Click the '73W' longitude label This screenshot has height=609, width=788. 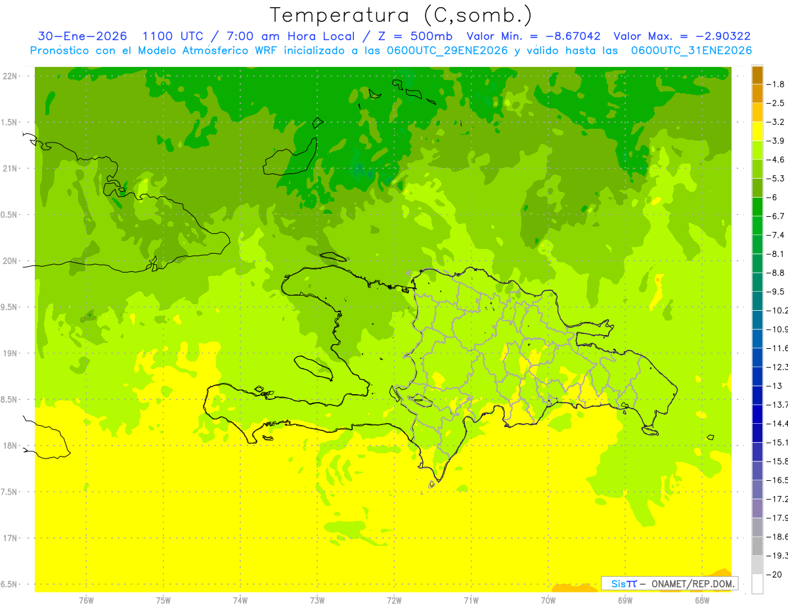pyautogui.click(x=317, y=600)
